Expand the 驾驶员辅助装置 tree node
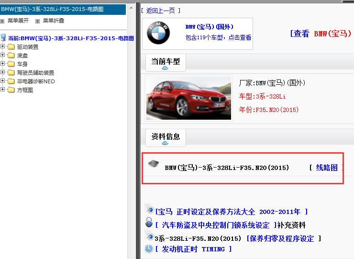The width and height of the screenshot is (354, 259). (2, 72)
